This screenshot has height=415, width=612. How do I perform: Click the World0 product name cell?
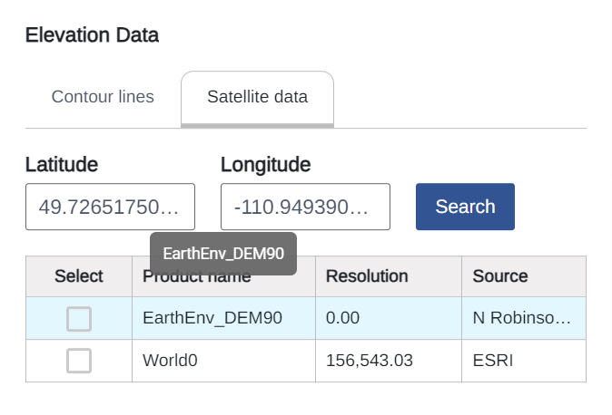pyautogui.click(x=223, y=361)
